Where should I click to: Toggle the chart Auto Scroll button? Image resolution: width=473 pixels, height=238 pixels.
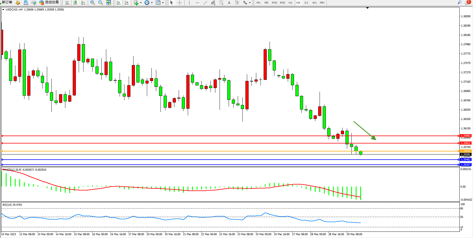pos(118,3)
